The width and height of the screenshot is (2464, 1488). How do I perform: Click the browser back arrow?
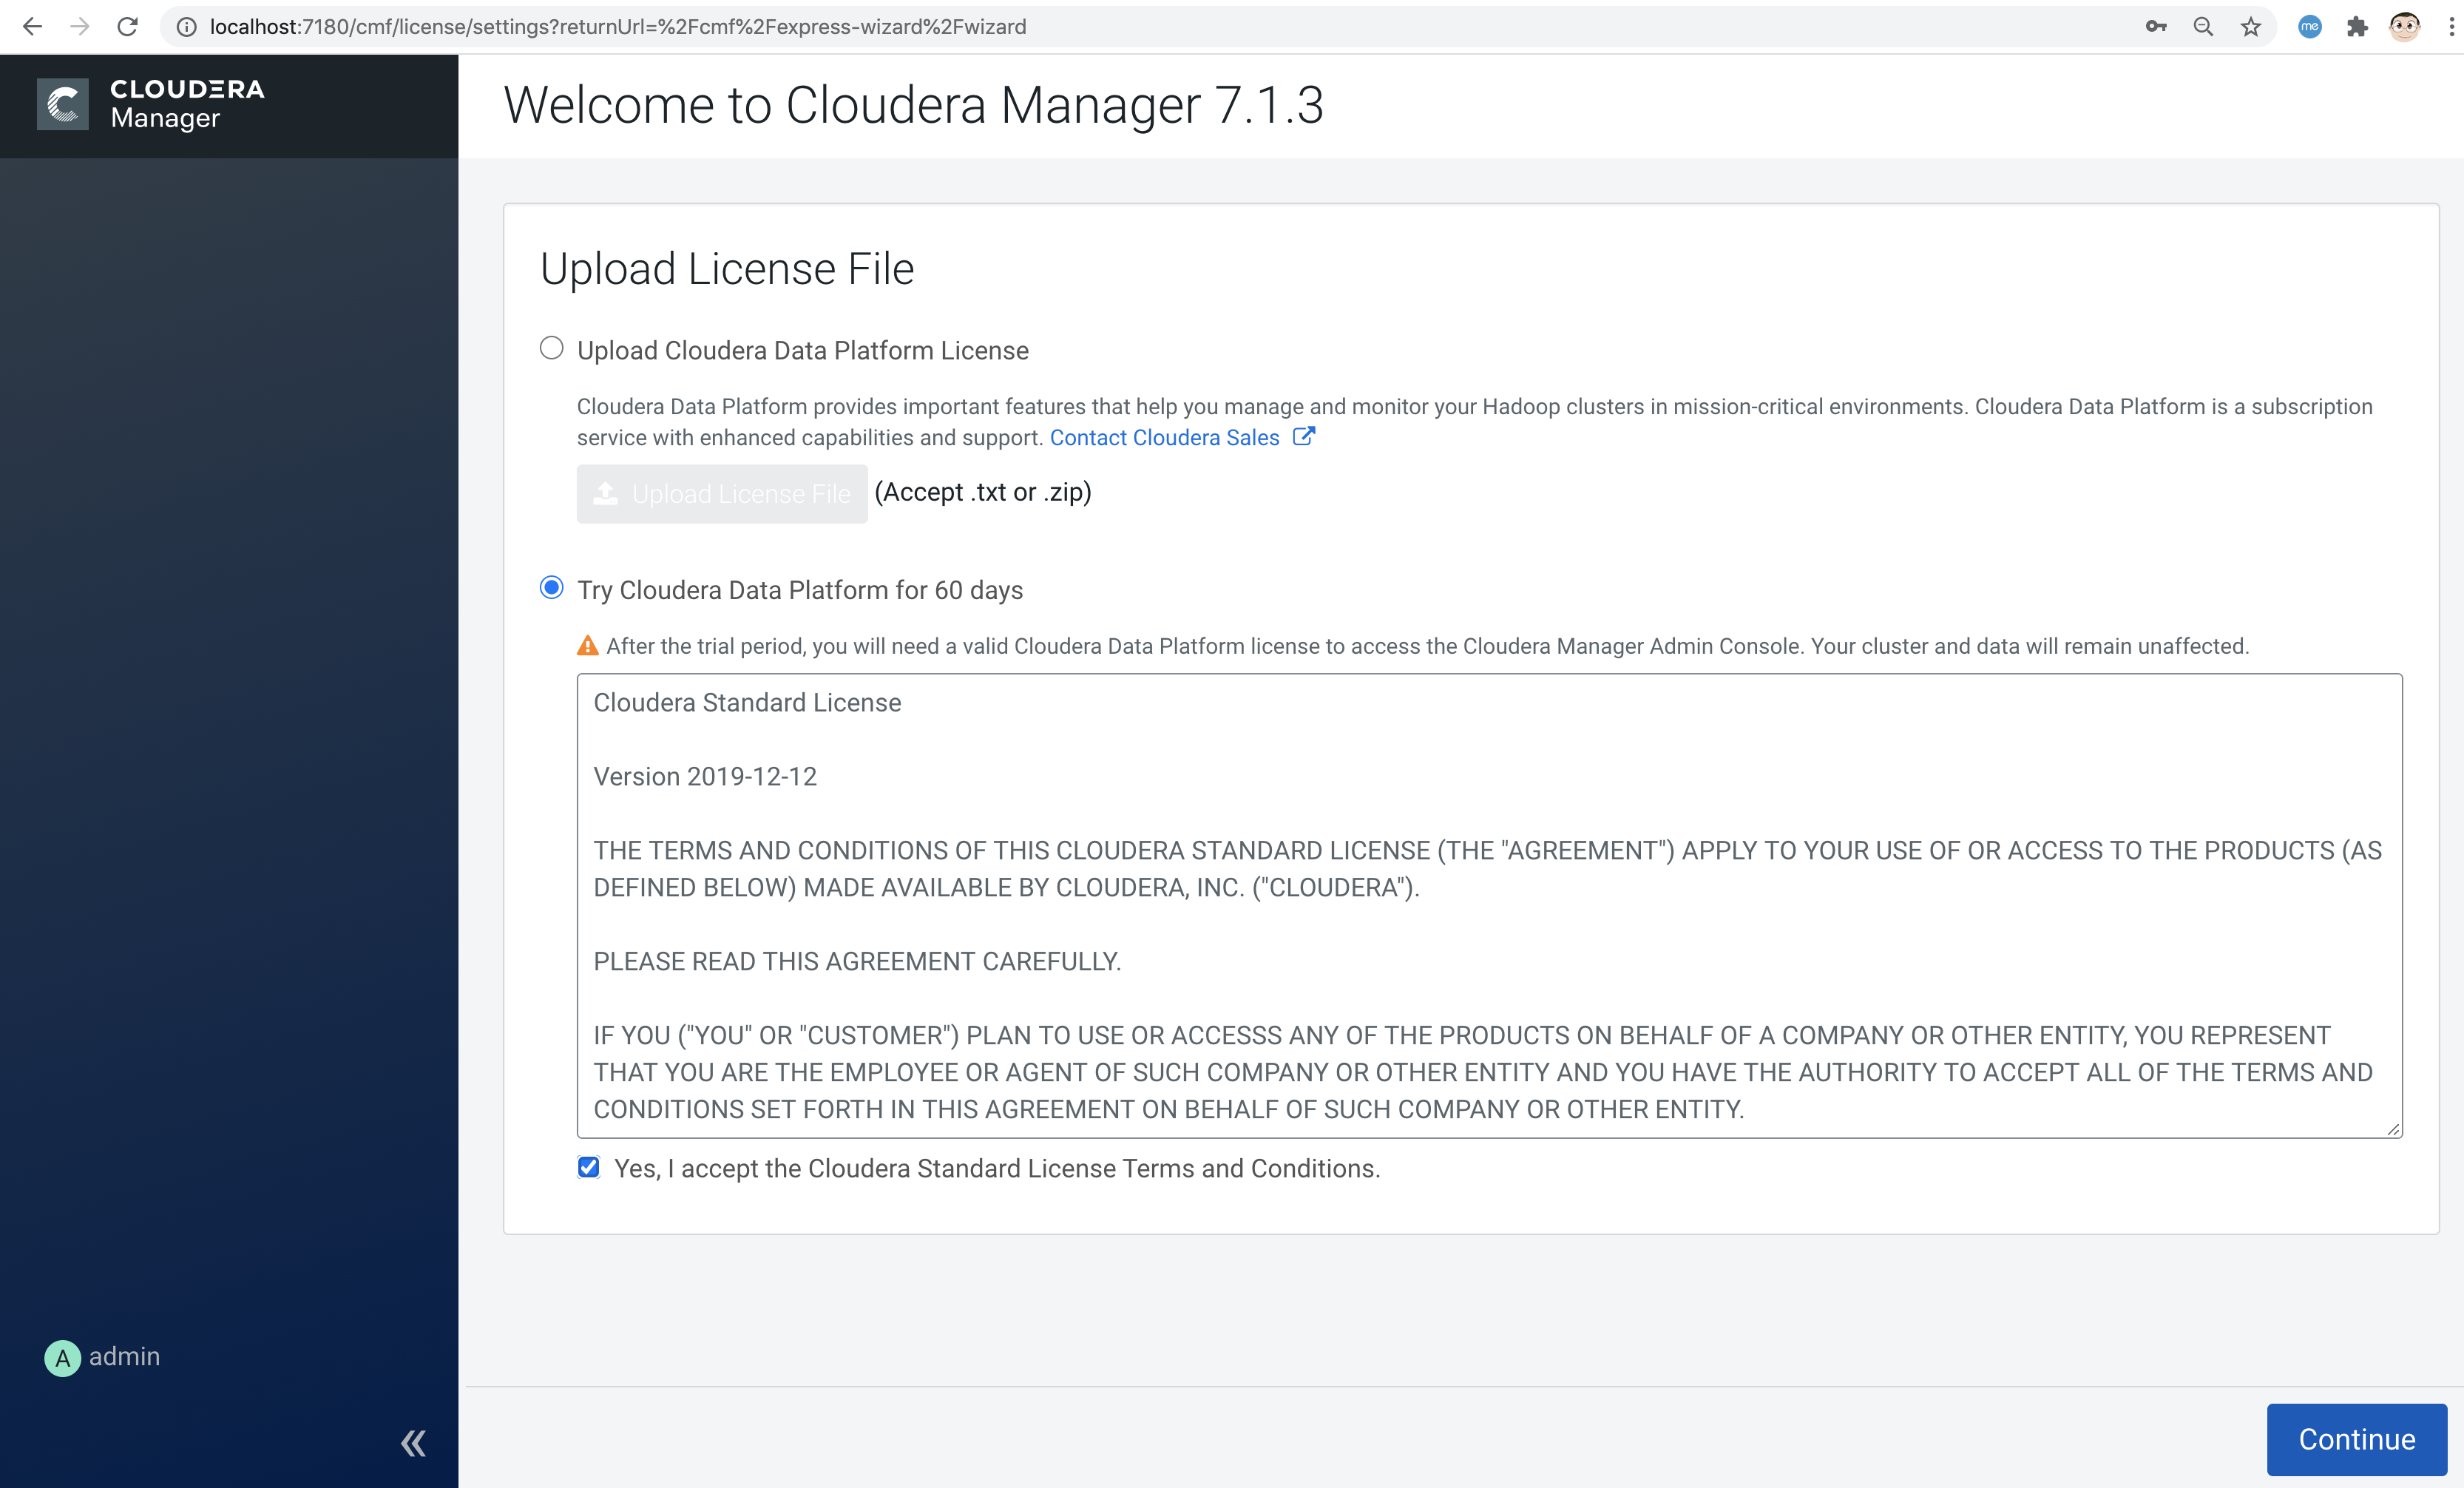(32, 27)
